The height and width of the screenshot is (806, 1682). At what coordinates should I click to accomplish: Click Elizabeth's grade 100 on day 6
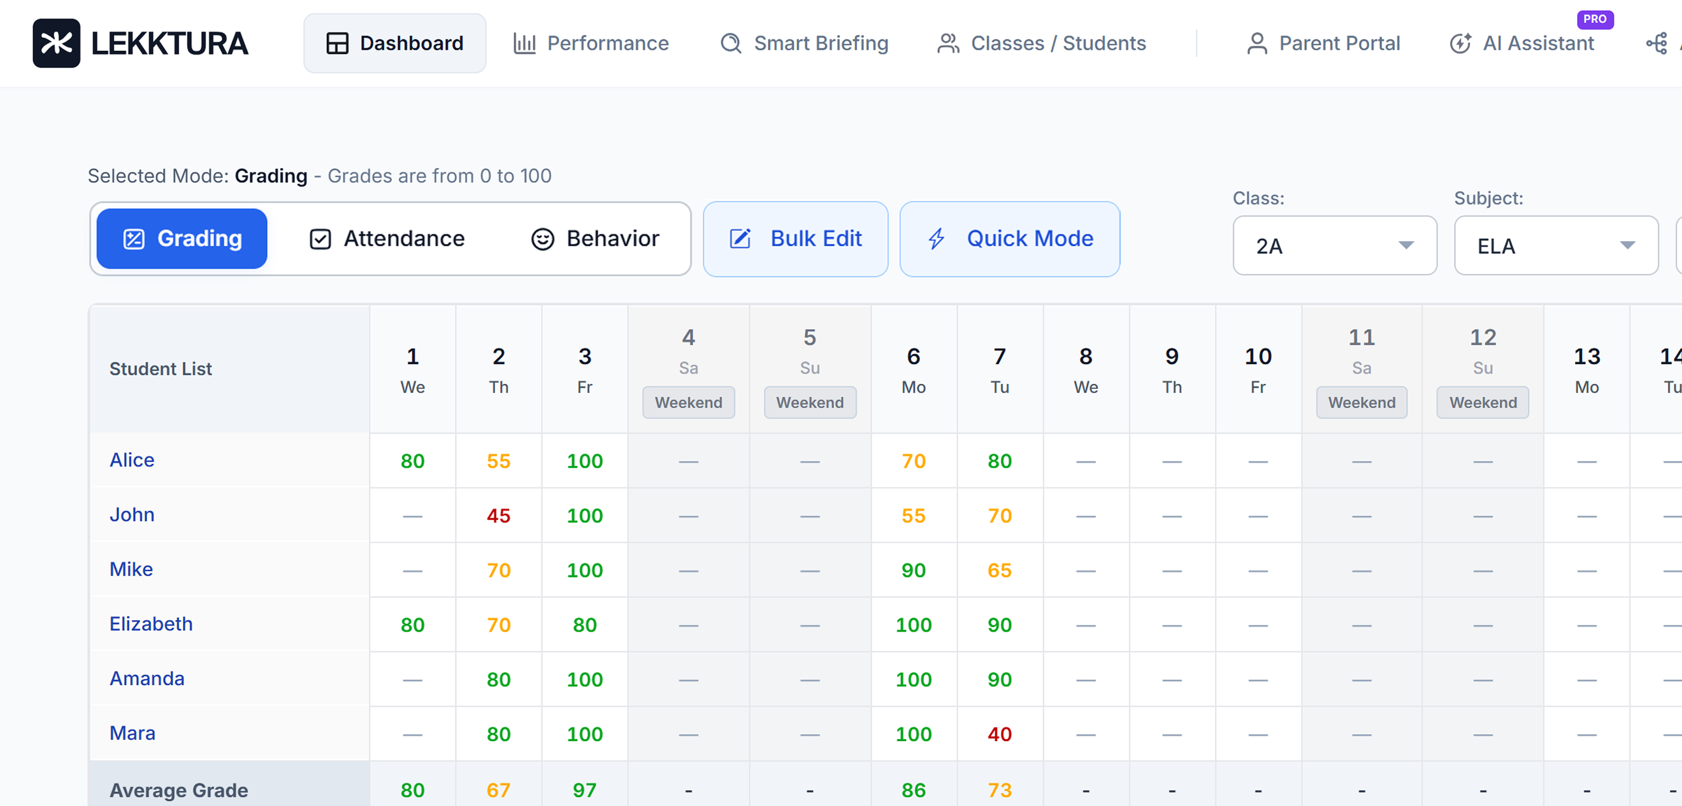pyautogui.click(x=914, y=625)
